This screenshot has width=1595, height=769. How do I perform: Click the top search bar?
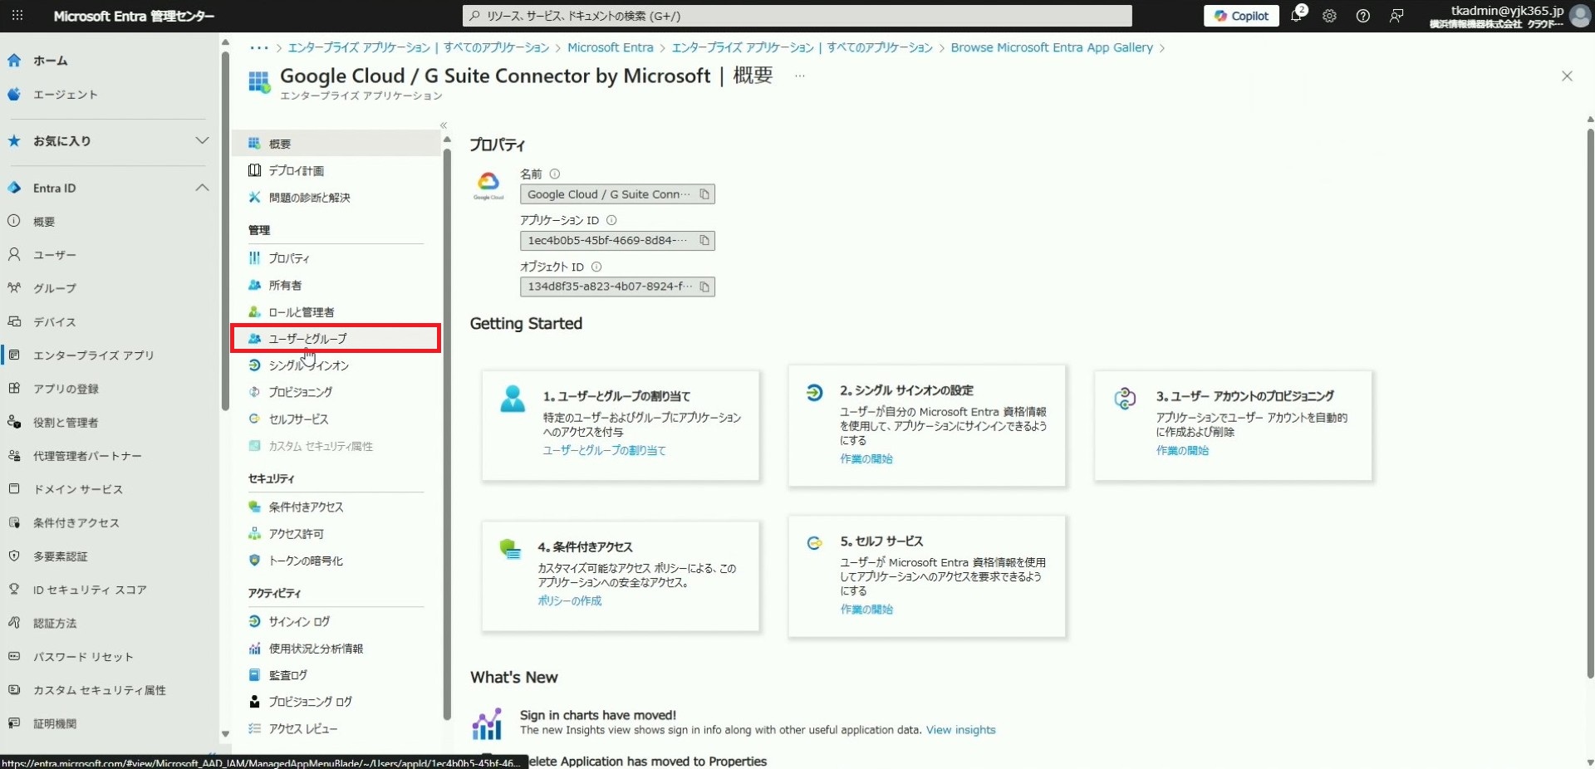[x=796, y=16]
